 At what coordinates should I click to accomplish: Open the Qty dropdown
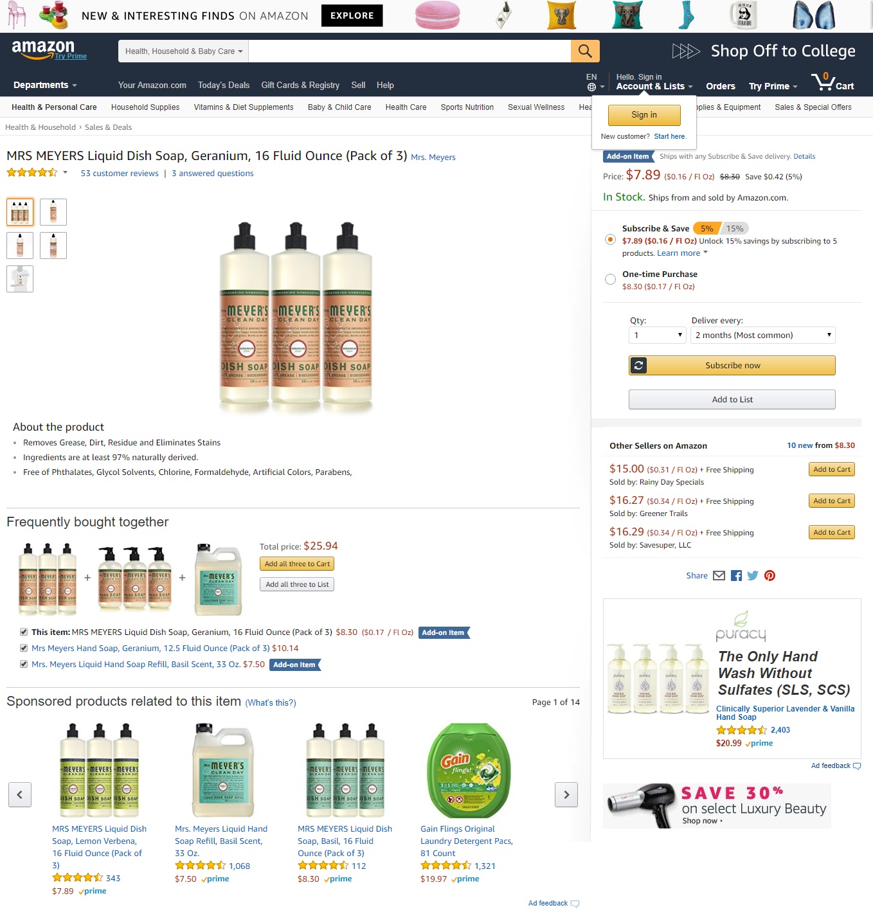pyautogui.click(x=658, y=335)
